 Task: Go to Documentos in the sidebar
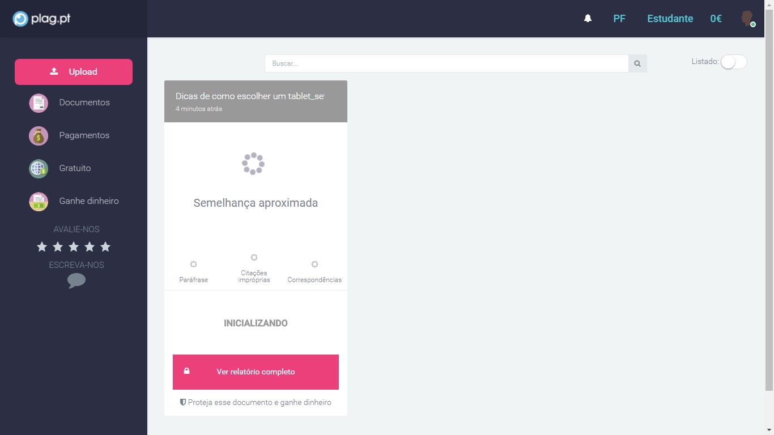(x=84, y=103)
